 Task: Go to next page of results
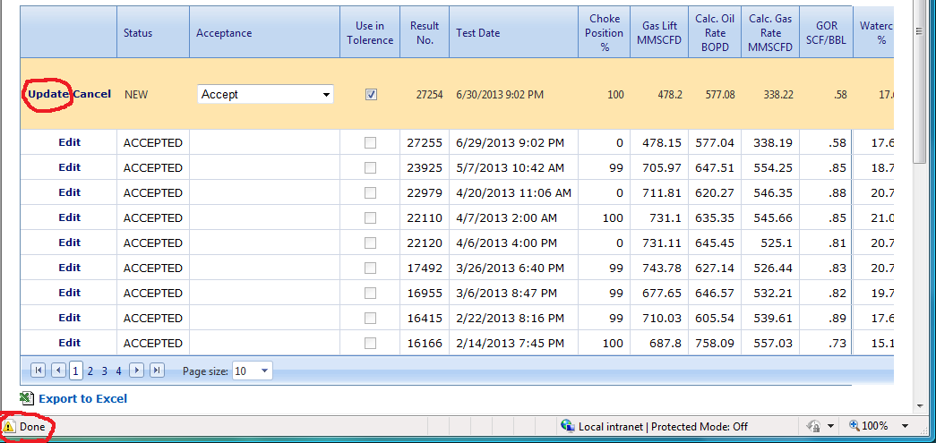(137, 371)
